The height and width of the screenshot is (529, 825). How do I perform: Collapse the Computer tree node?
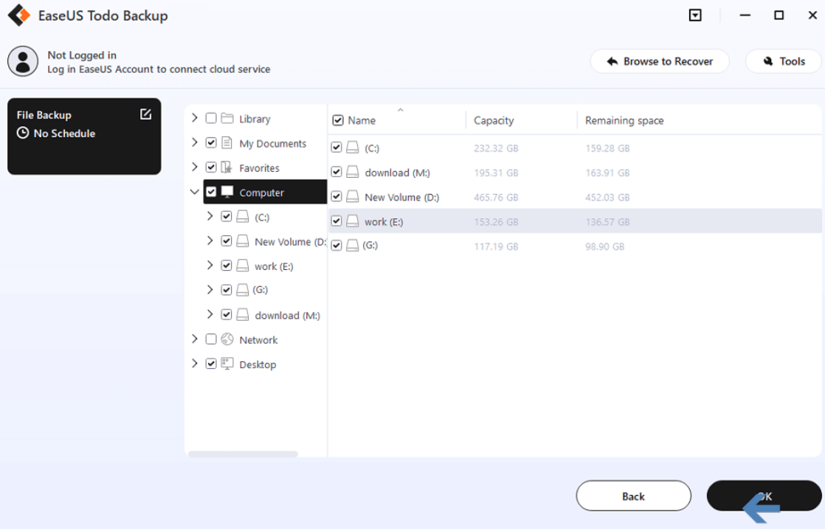tap(195, 191)
